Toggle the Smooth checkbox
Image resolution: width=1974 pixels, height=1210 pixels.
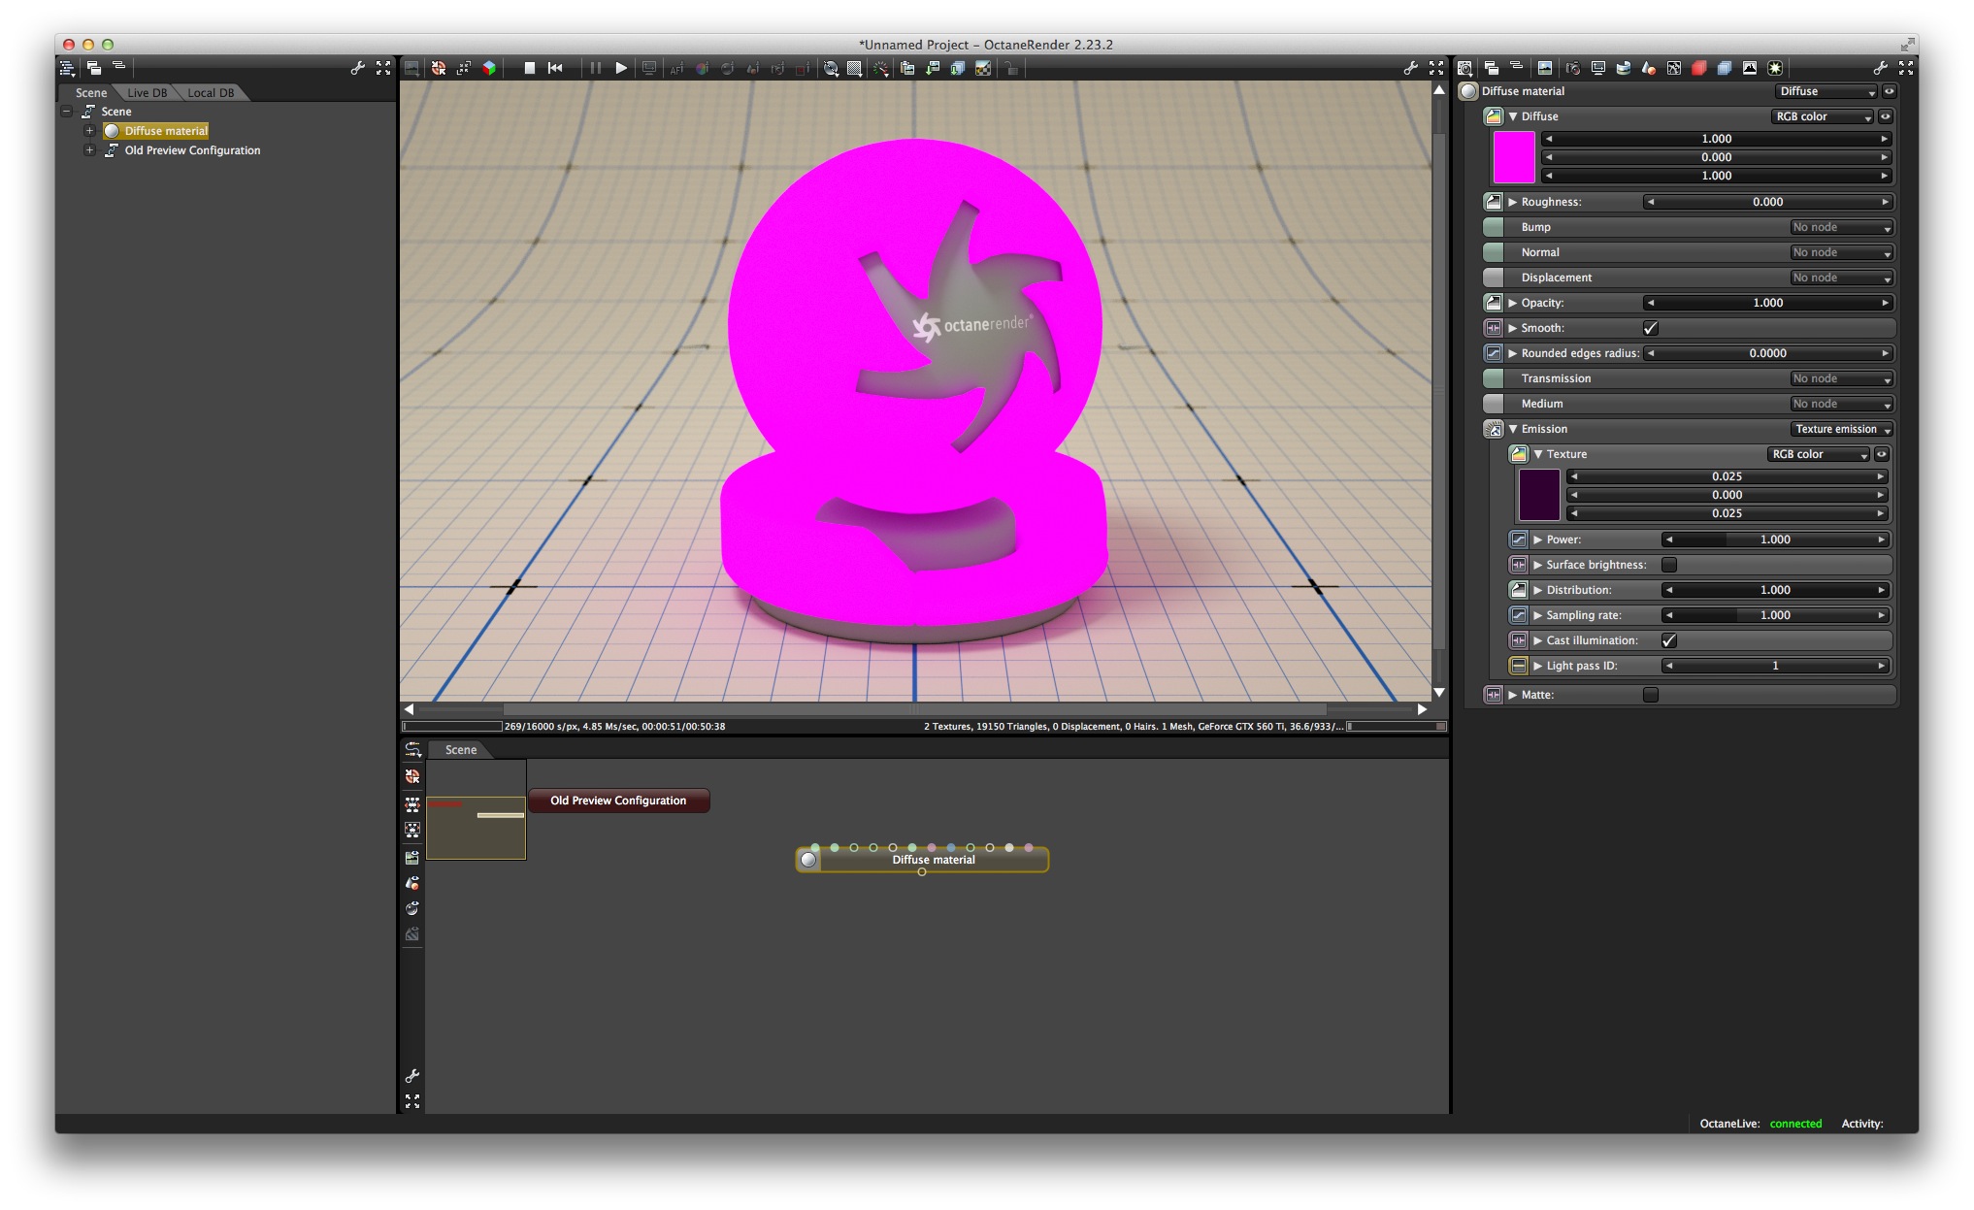(1650, 328)
